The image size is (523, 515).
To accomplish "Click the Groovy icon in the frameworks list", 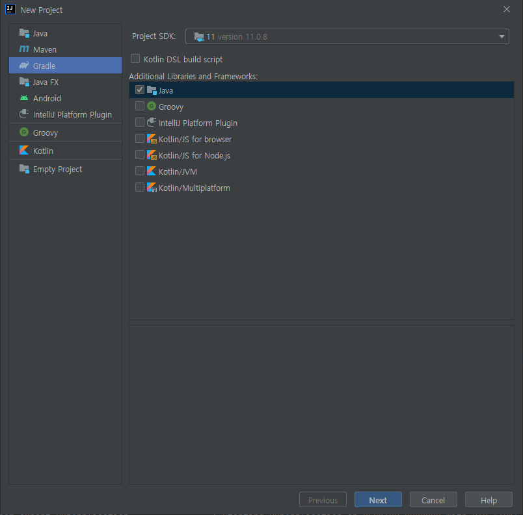I will (152, 107).
